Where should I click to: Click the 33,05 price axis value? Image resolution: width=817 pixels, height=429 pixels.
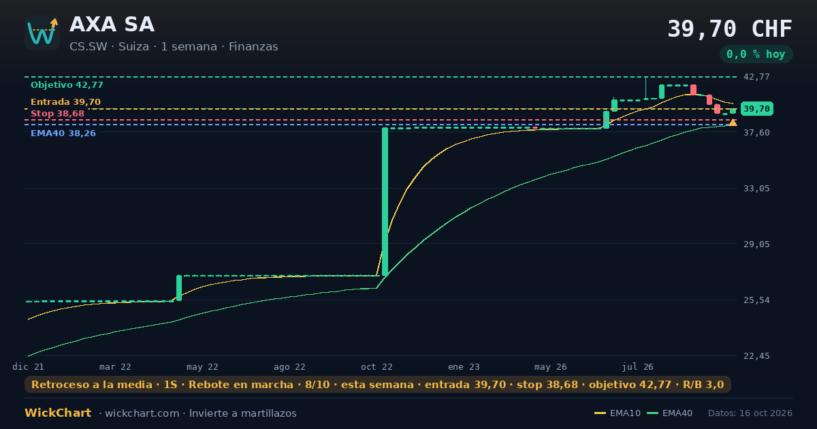click(756, 188)
